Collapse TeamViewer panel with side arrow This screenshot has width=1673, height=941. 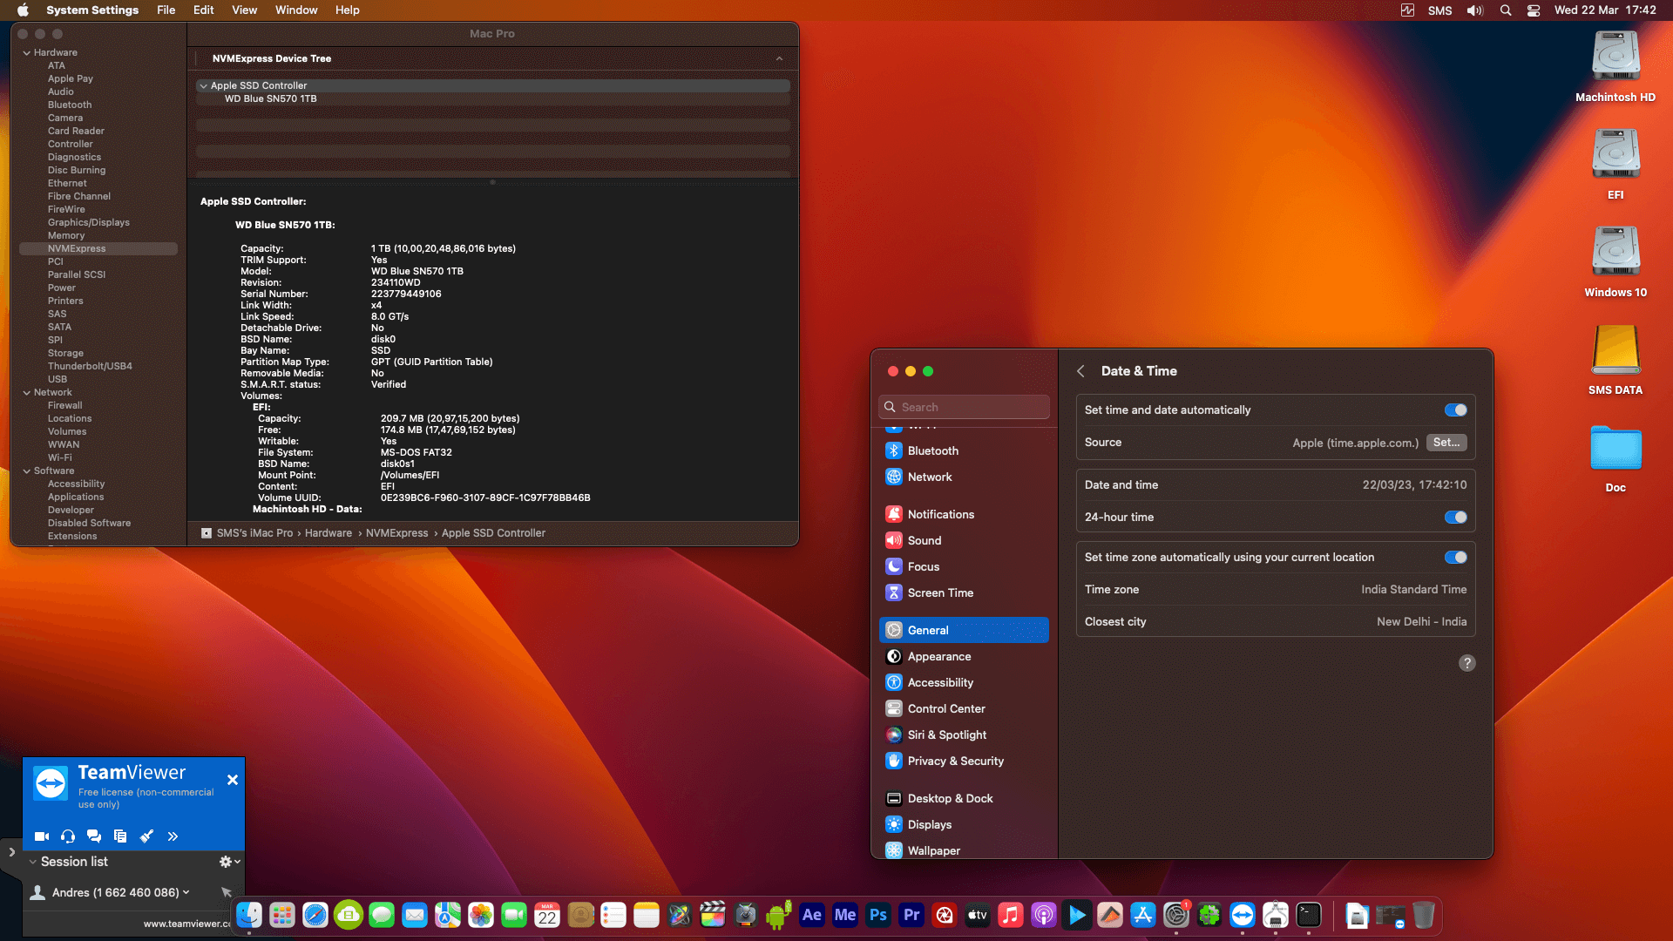(x=11, y=852)
